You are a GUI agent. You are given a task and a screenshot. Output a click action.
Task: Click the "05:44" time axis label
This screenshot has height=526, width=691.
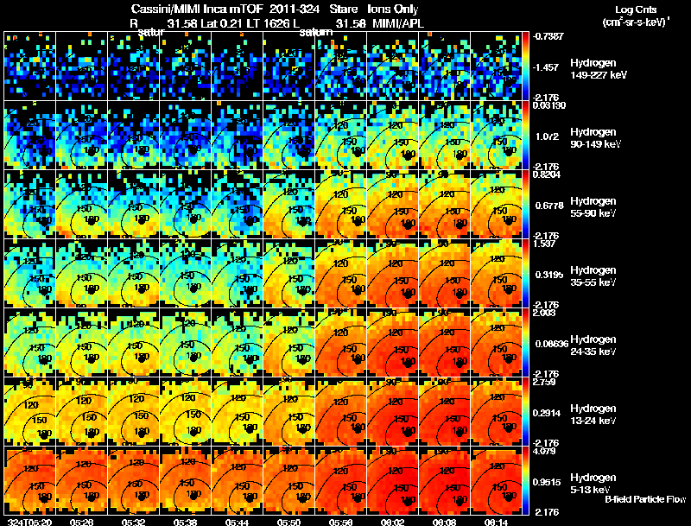[x=238, y=522]
